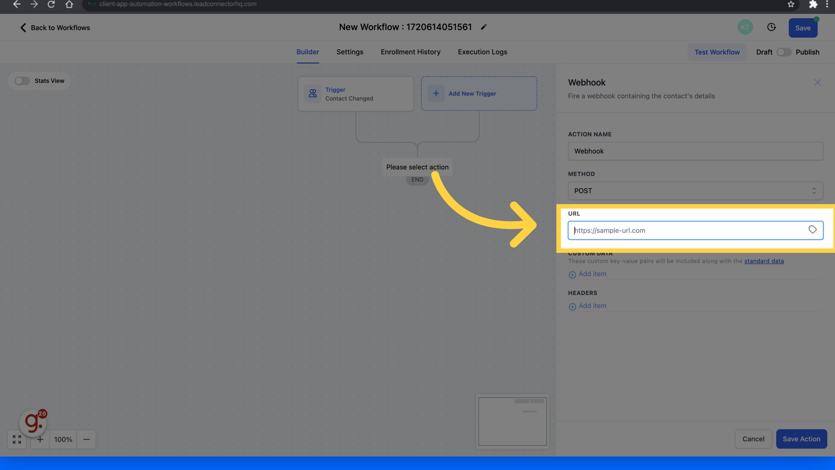Screen dimensions: 835x470
Task: Click the browser back arrow
Action: coord(17,4)
